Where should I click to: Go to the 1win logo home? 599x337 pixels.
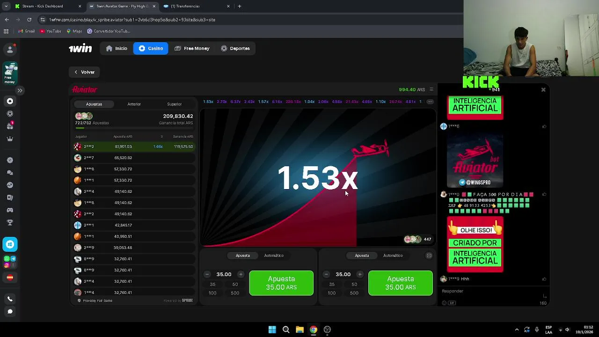[80, 48]
